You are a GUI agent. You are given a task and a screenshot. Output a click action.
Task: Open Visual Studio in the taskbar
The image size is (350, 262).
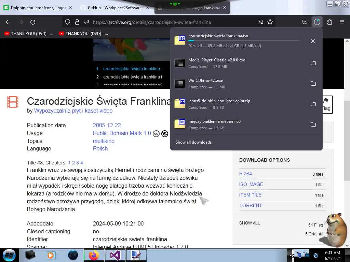coord(115,255)
